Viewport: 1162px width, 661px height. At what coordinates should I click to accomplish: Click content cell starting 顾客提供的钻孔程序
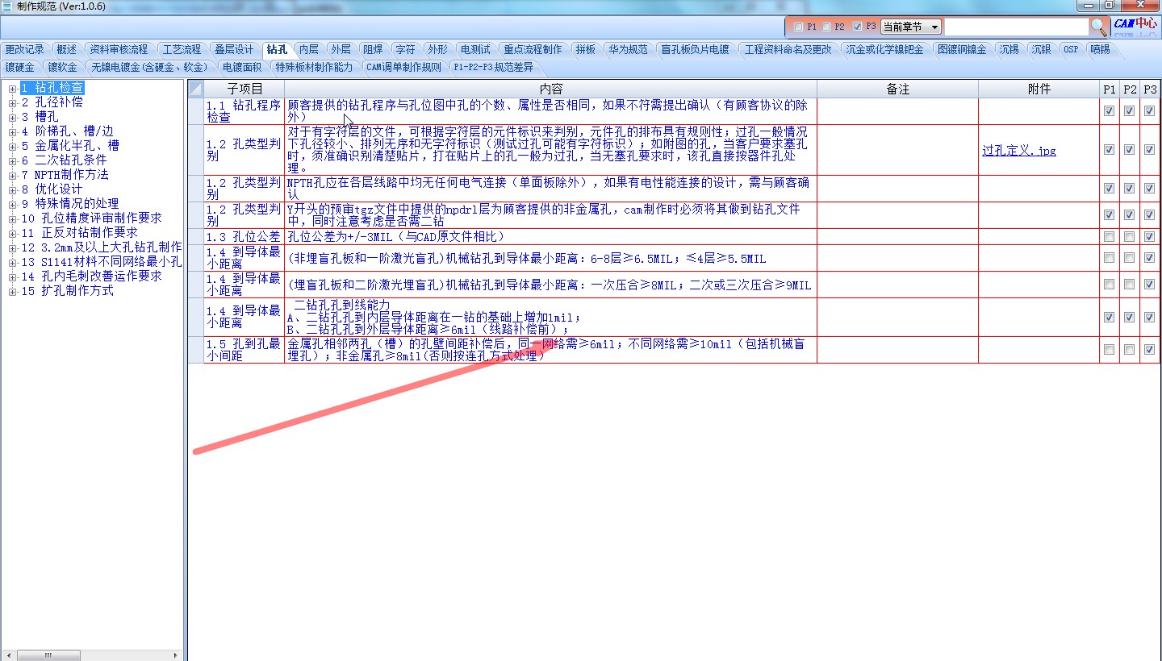click(x=551, y=111)
